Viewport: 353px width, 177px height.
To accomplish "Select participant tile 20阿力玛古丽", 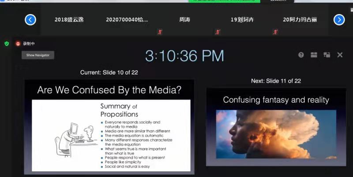I will (300, 20).
